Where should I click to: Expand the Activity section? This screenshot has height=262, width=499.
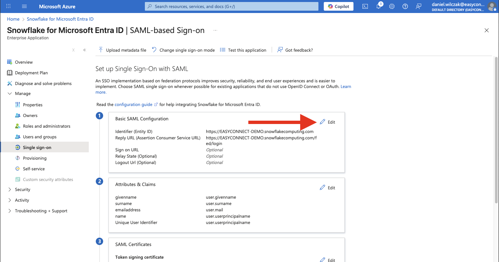(9, 200)
